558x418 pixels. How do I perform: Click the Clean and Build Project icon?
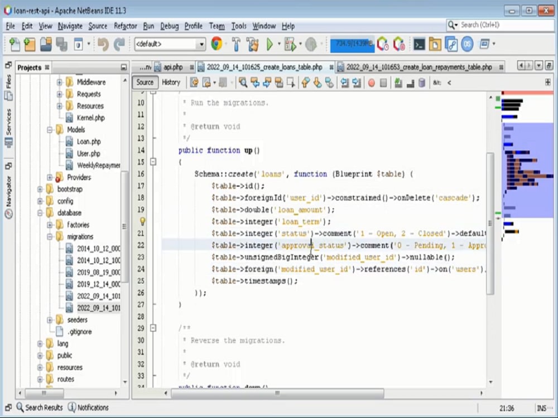pos(253,44)
